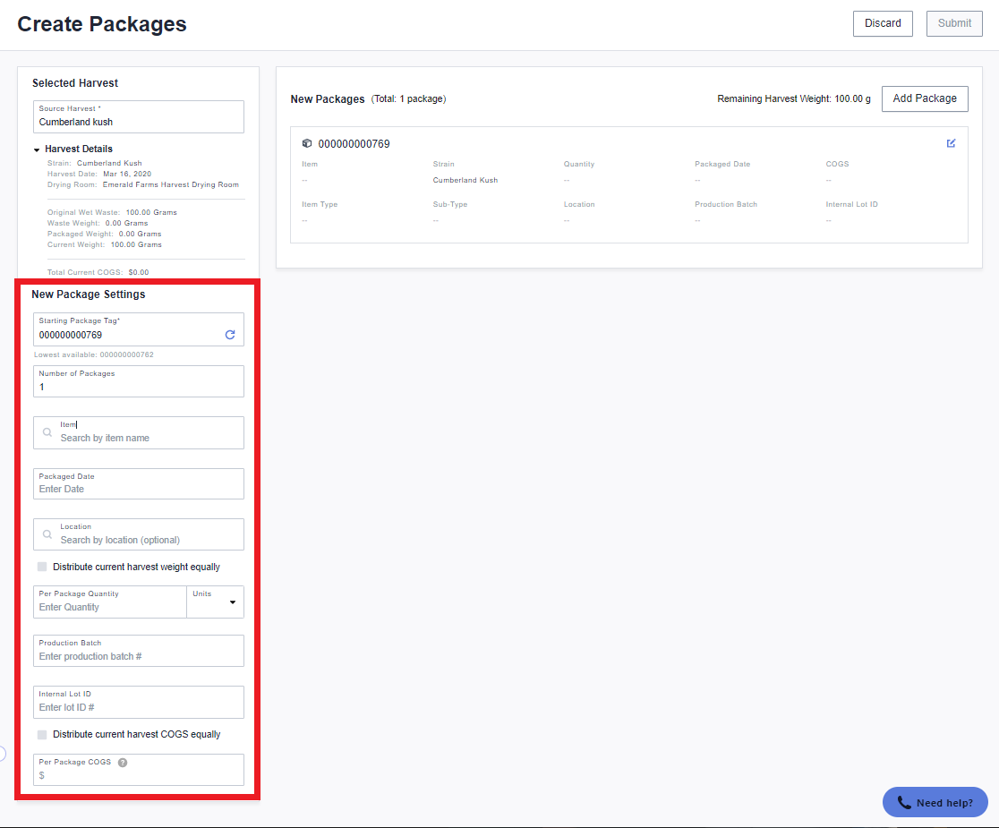
Task: Click the Current Weight 100.00 Grams text
Action: (x=105, y=244)
